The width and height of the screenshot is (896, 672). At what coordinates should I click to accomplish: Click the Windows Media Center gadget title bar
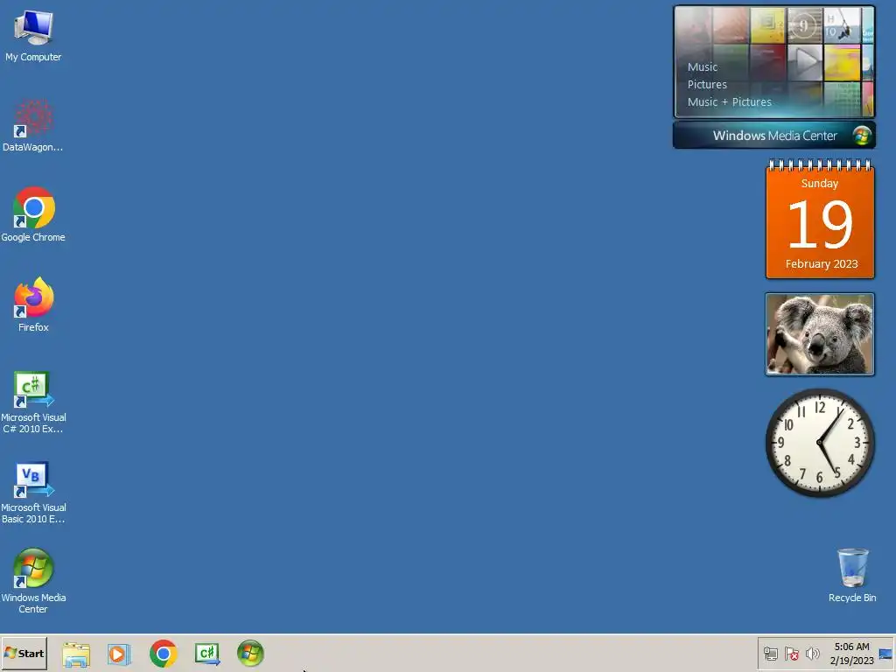pos(774,136)
